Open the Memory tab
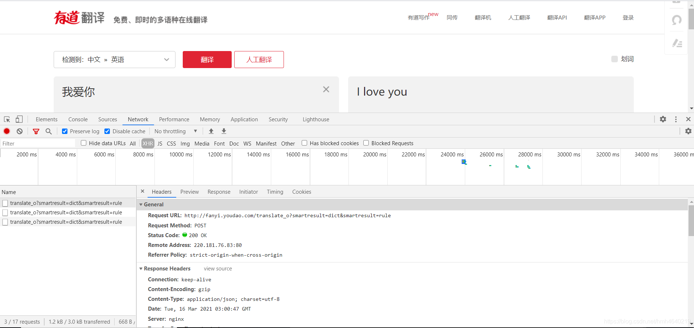 click(x=210, y=119)
